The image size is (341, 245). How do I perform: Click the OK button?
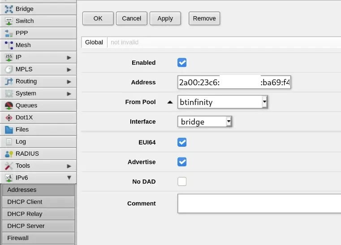tap(98, 18)
